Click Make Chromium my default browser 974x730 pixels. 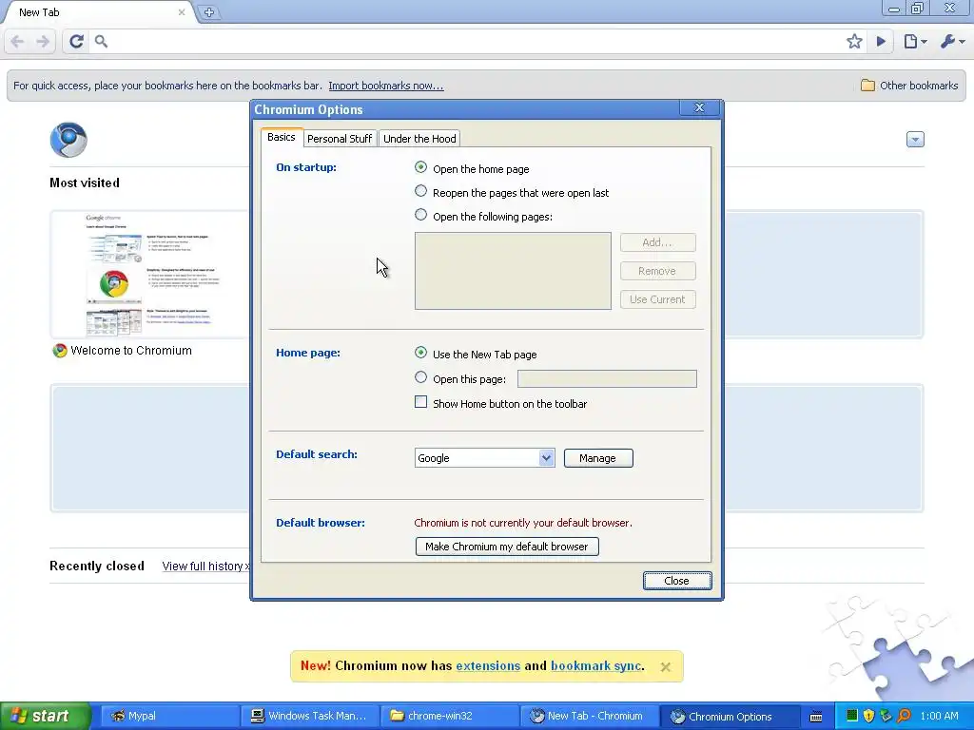pos(507,547)
